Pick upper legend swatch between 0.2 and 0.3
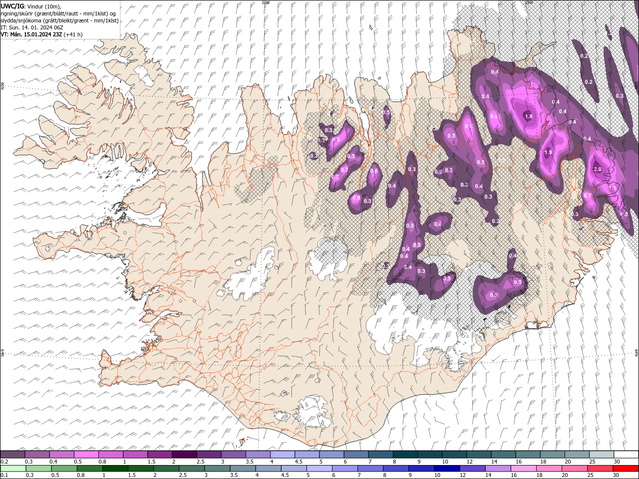This screenshot has width=639, height=479. coord(12,455)
